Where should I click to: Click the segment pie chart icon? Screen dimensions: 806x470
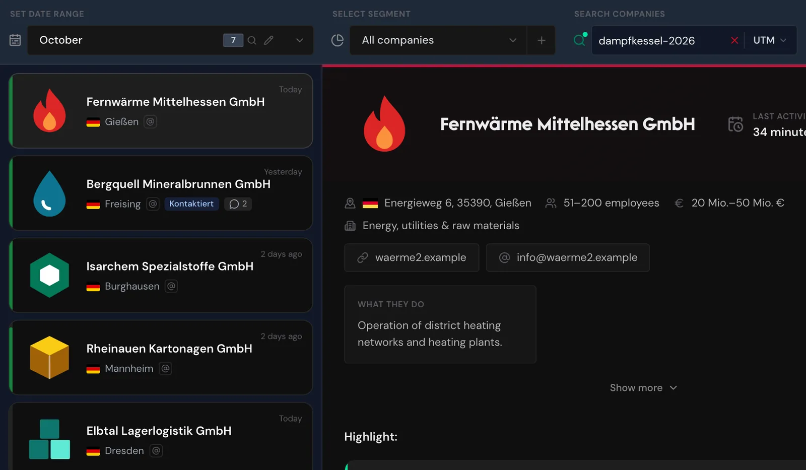[338, 40]
